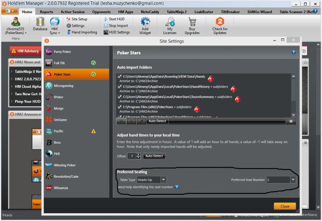Uncheck the HEM Data\Hands folder checkbox
322x221 pixels.
(x=120, y=76)
